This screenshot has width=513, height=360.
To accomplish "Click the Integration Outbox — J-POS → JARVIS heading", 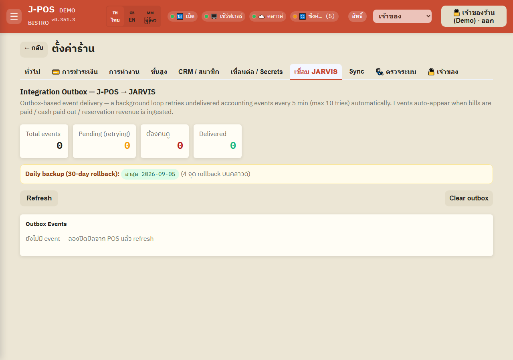I will pyautogui.click(x=88, y=92).
